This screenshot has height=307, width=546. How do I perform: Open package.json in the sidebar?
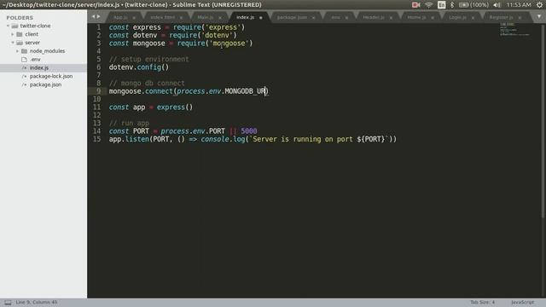point(45,84)
